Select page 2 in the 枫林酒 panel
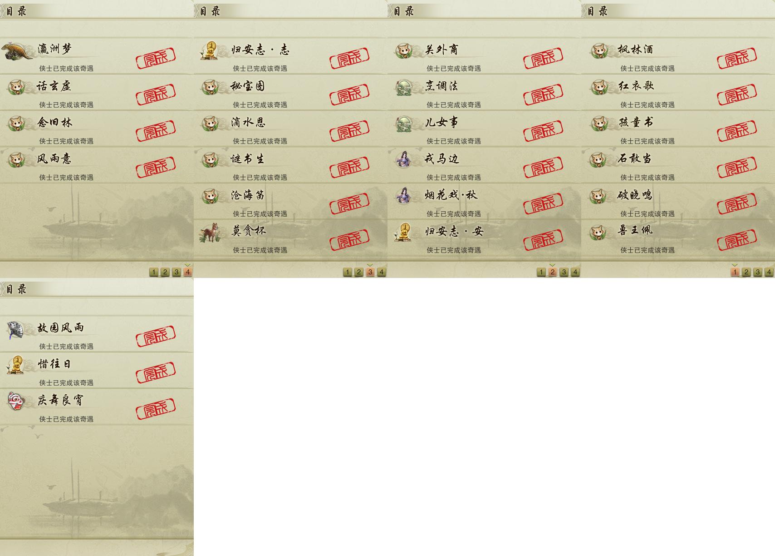775x556 pixels. click(x=746, y=272)
